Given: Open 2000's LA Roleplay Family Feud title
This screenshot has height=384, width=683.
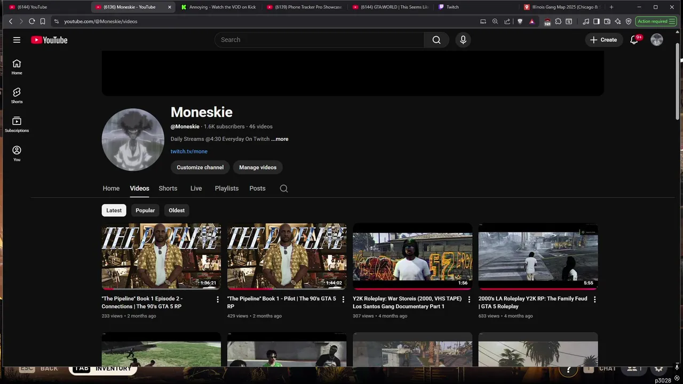Looking at the screenshot, I should point(533,302).
